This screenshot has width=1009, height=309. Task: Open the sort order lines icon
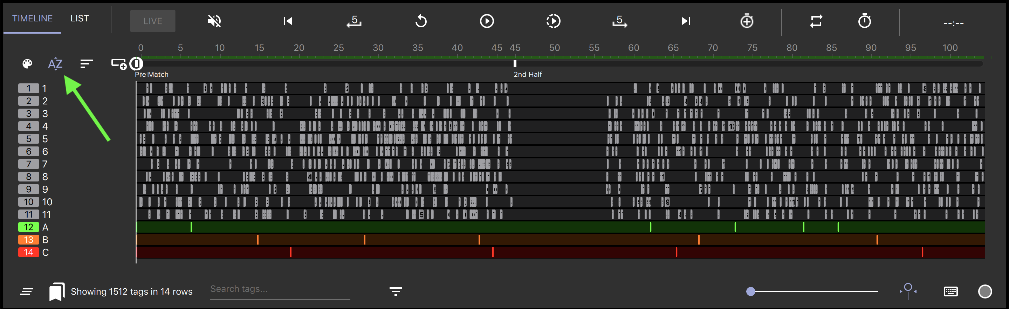point(87,64)
